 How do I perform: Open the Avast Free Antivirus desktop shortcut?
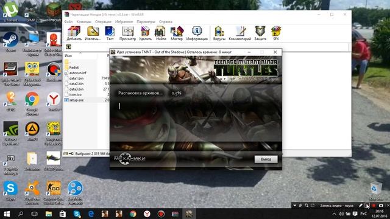[32, 193]
